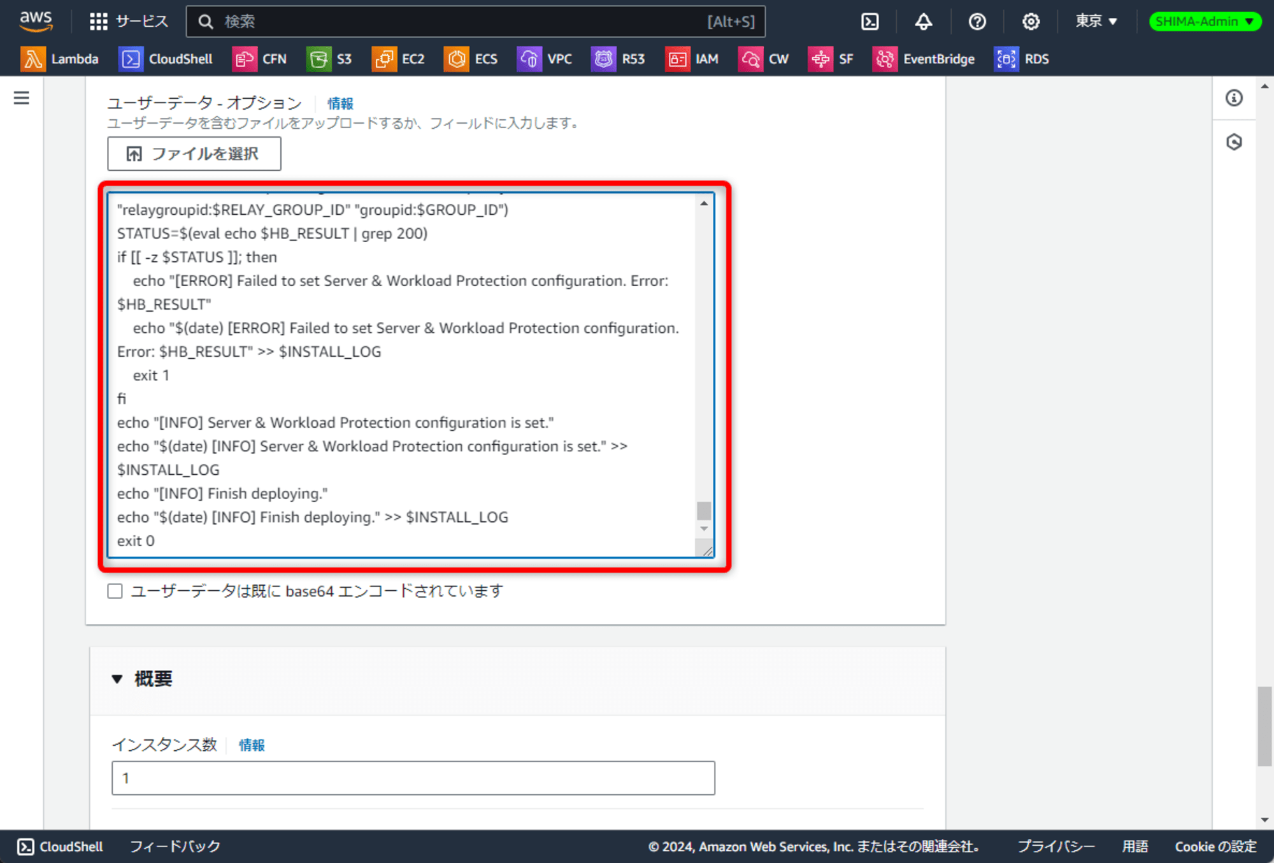The width and height of the screenshot is (1274, 863).
Task: Click the textarea scroll up arrow
Action: [x=704, y=203]
